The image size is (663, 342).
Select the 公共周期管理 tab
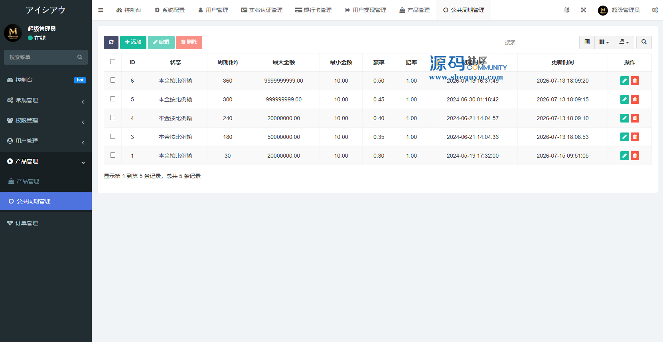pyautogui.click(x=464, y=10)
